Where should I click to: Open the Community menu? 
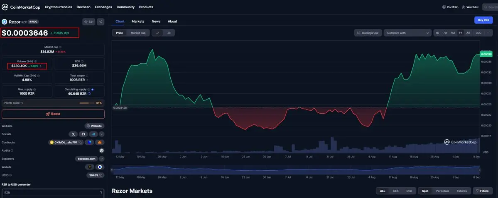tap(125, 7)
